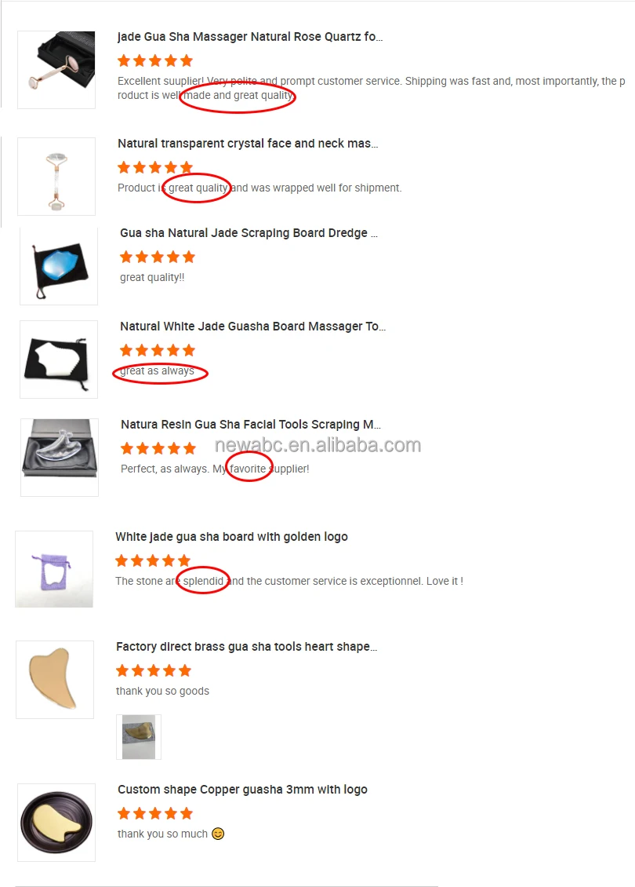This screenshot has width=635, height=887.
Task: Open 'Factory direct brass gua sha tools' title
Action: (246, 647)
